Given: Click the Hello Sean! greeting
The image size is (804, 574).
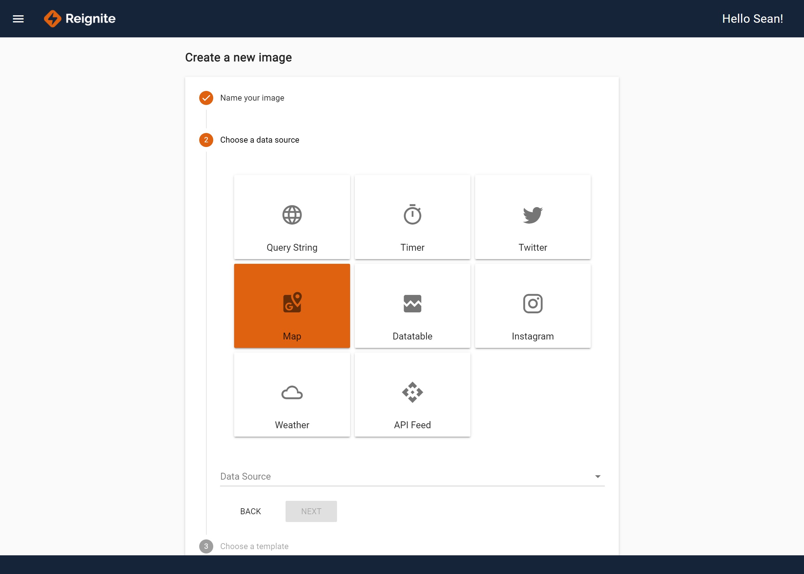Looking at the screenshot, I should pos(752,19).
